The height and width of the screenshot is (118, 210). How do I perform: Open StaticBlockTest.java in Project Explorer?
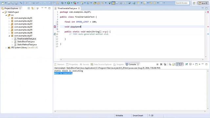pyautogui.click(x=26, y=42)
